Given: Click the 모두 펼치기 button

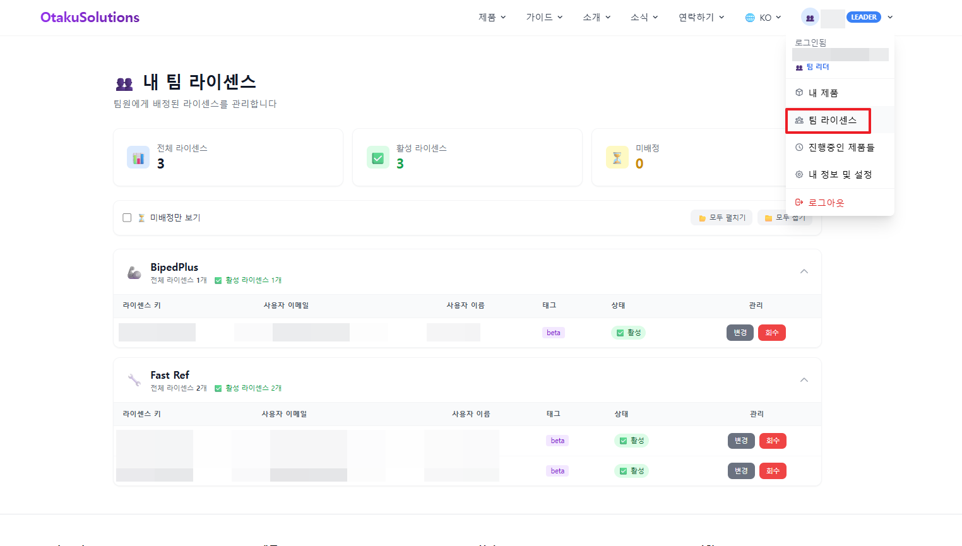Looking at the screenshot, I should click(x=721, y=218).
